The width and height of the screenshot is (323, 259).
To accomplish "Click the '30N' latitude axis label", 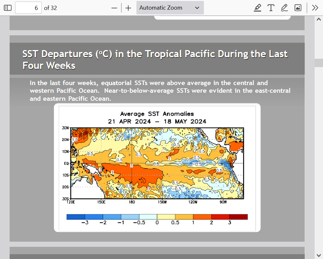I will pyautogui.click(x=65, y=128).
